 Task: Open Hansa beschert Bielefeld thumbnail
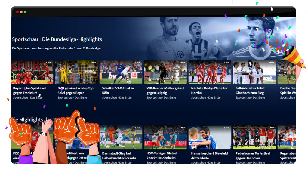point(210,137)
